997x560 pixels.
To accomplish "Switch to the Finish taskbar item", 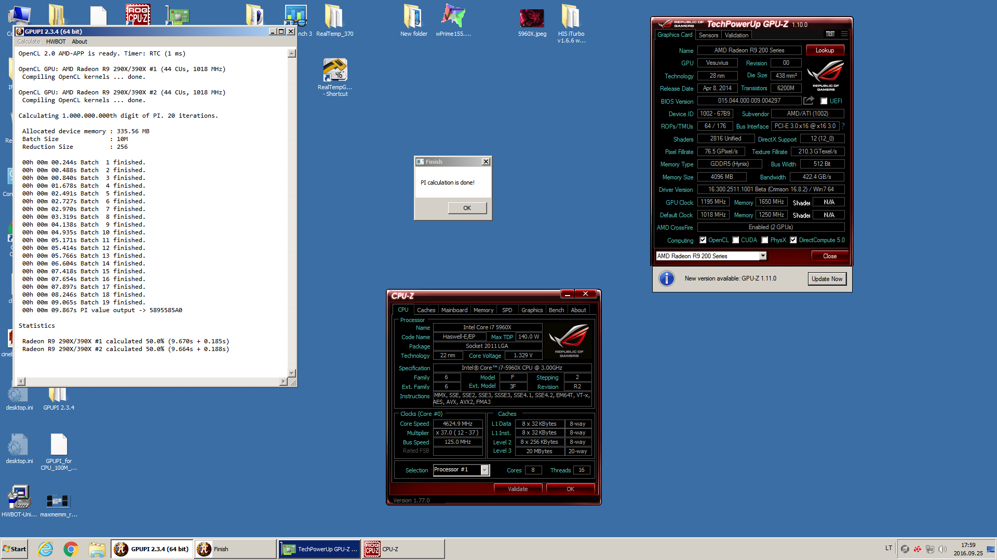I will (235, 549).
